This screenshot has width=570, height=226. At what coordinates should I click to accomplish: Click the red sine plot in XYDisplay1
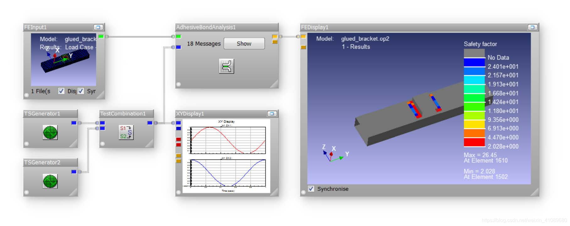pyautogui.click(x=228, y=140)
